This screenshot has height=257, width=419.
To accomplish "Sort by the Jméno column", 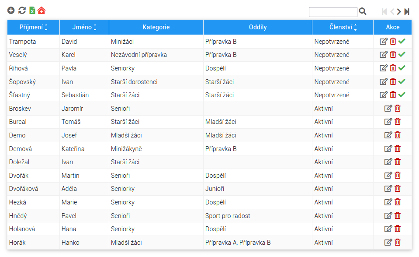I will point(84,27).
